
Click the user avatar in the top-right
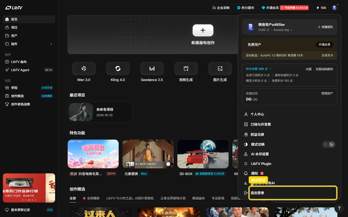pyautogui.click(x=335, y=8)
